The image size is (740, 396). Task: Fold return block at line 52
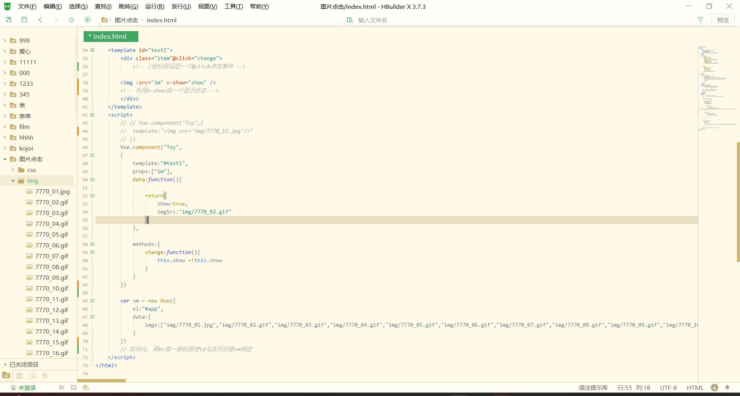click(92, 195)
